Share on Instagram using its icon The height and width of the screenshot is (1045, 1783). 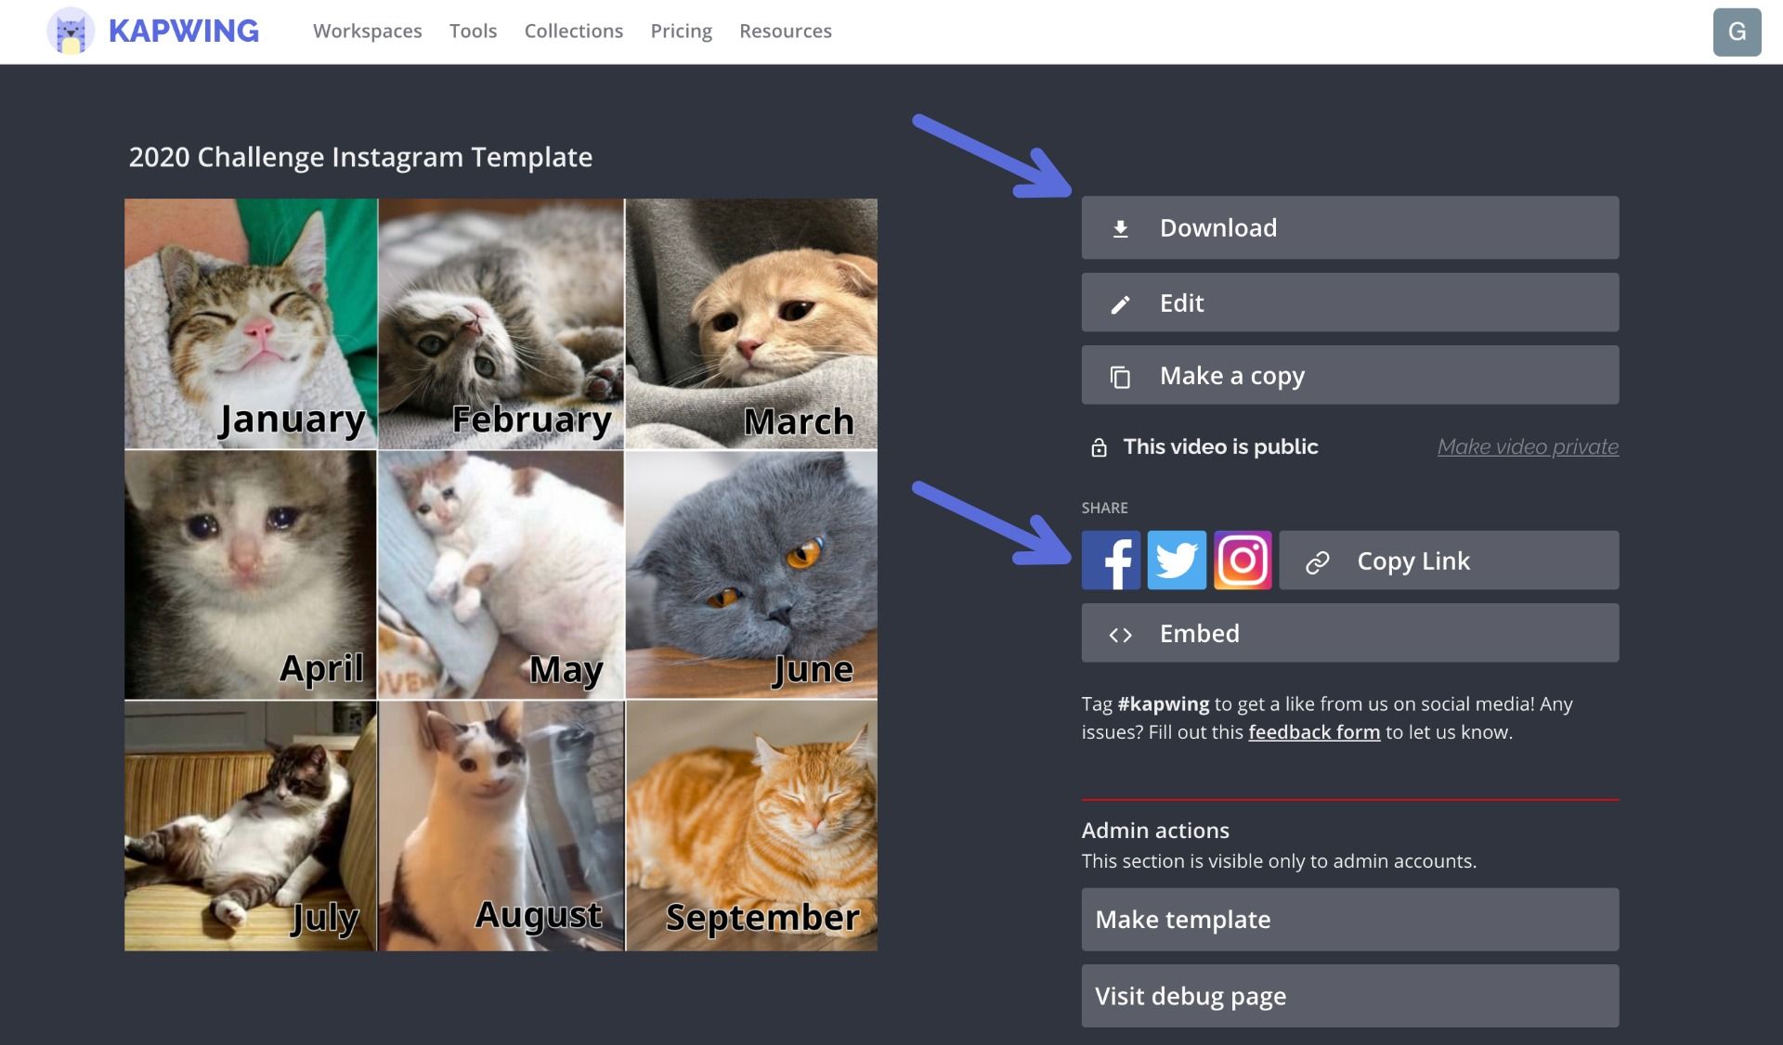[x=1243, y=561]
